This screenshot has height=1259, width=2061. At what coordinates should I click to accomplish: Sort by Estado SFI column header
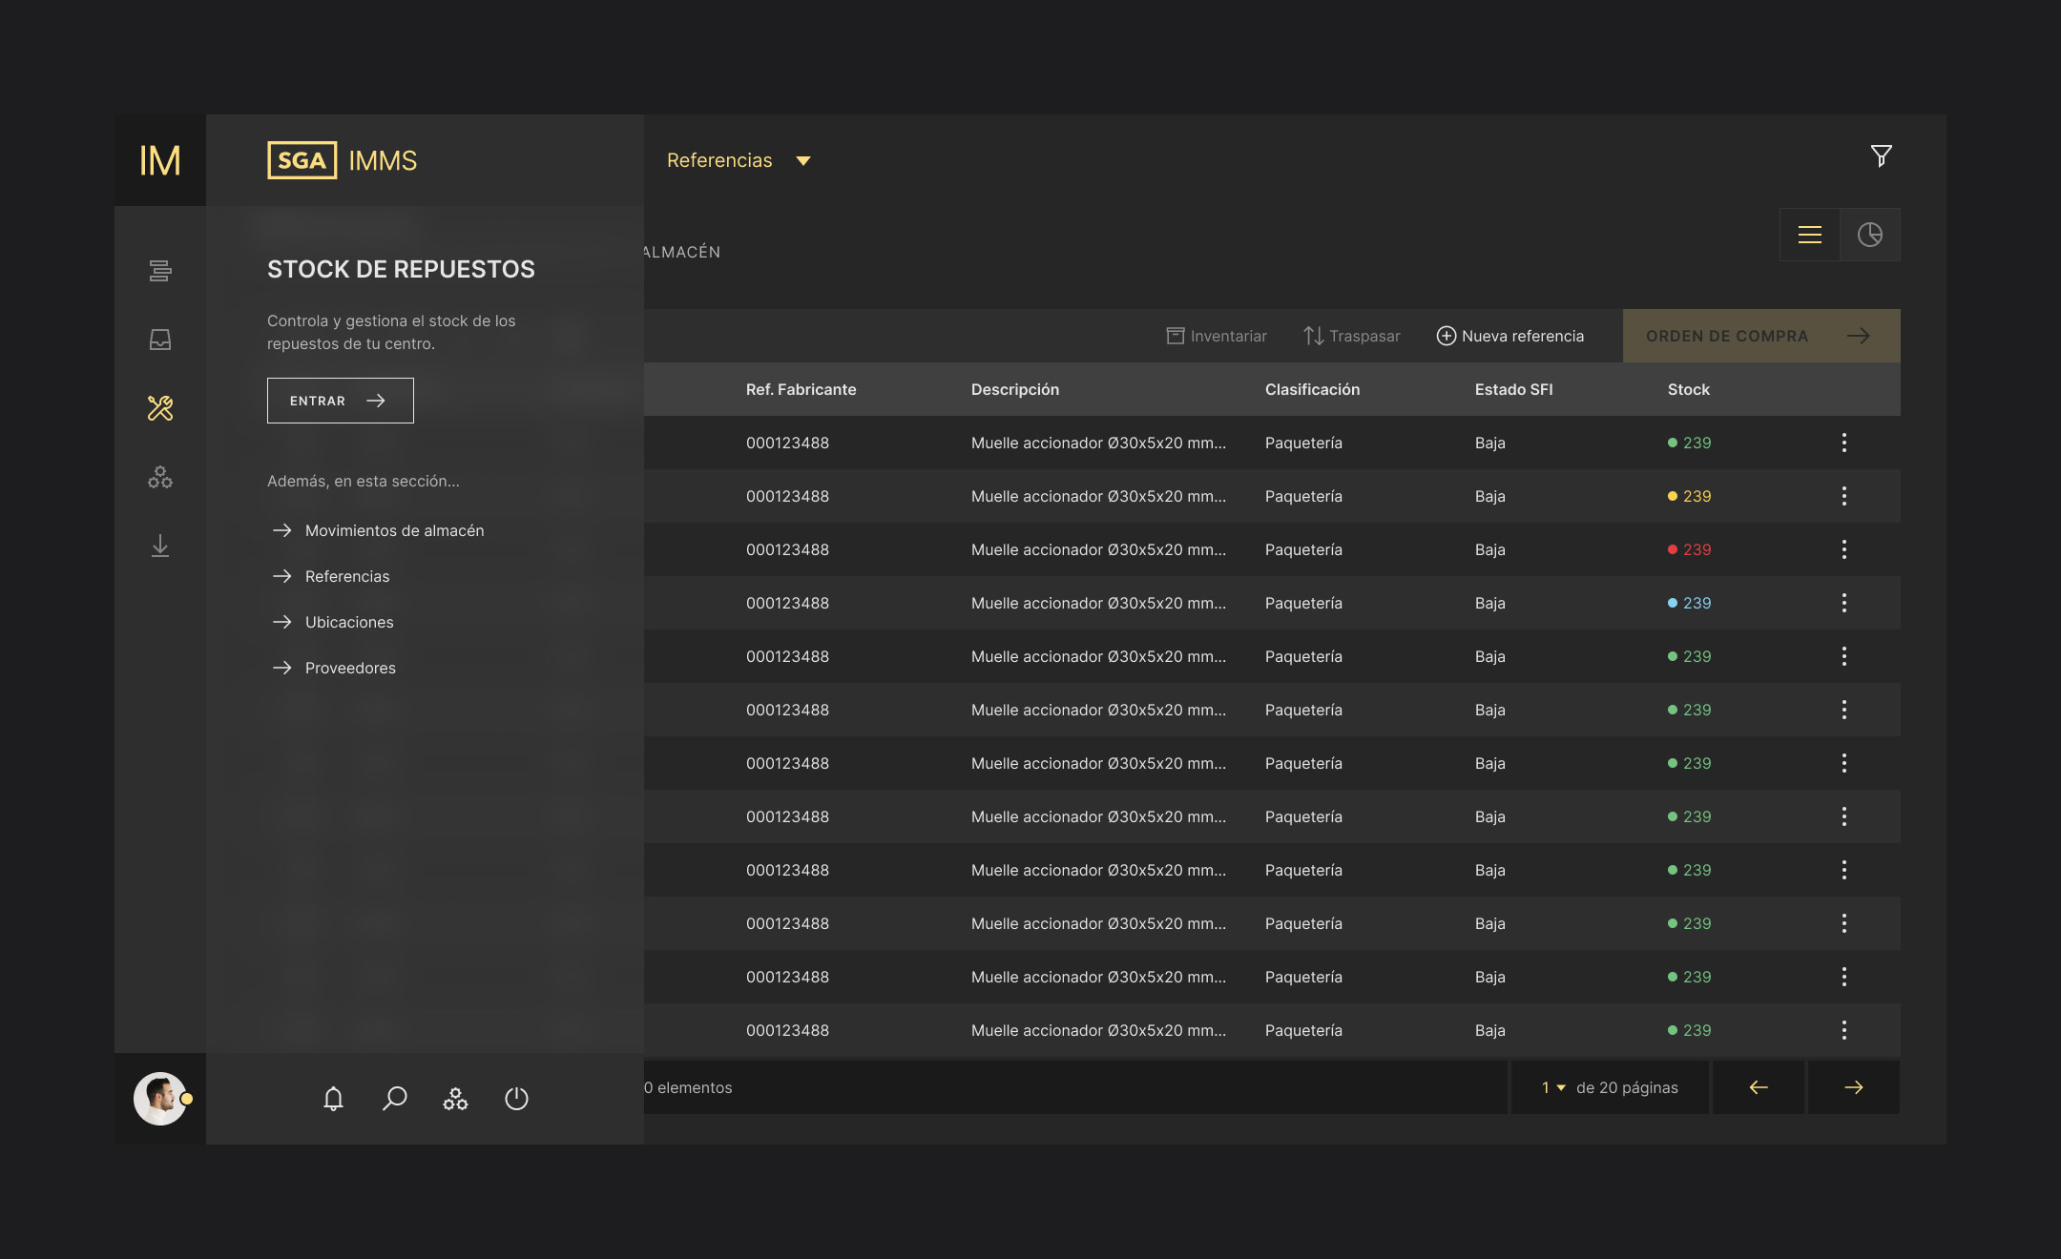click(1513, 389)
